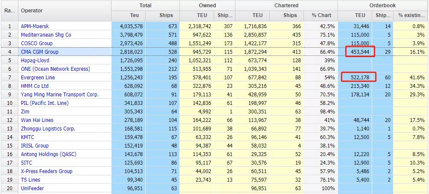Sort by the Operator column header
429x194 pixels.
point(65,11)
